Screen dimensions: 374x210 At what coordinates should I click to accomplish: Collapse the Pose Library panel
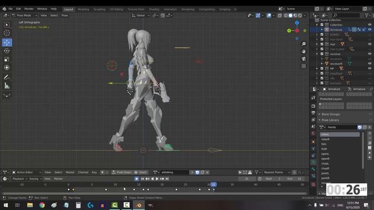click(330, 120)
